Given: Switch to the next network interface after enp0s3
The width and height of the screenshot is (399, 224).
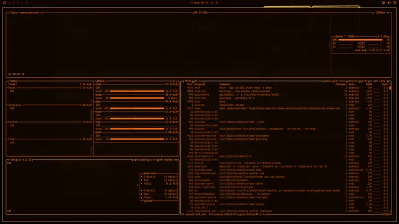Looking at the screenshot, I should coord(176,160).
